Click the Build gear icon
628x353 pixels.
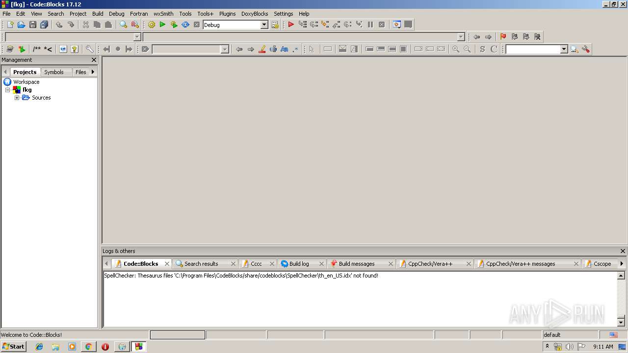pyautogui.click(x=151, y=25)
